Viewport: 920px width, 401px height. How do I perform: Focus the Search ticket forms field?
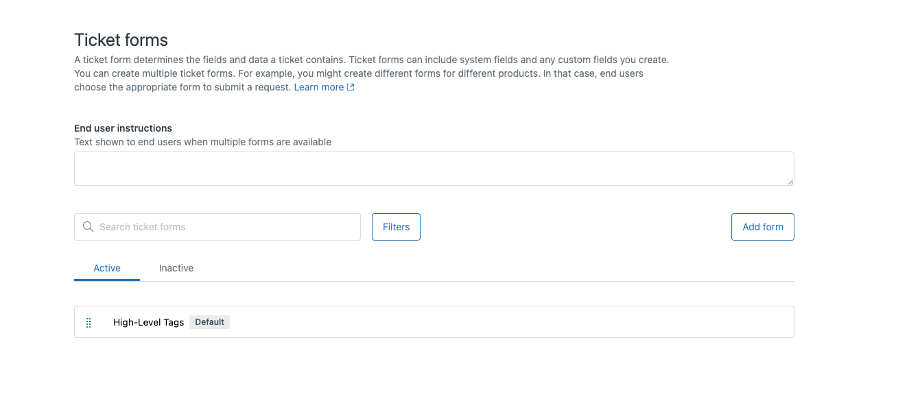226,227
